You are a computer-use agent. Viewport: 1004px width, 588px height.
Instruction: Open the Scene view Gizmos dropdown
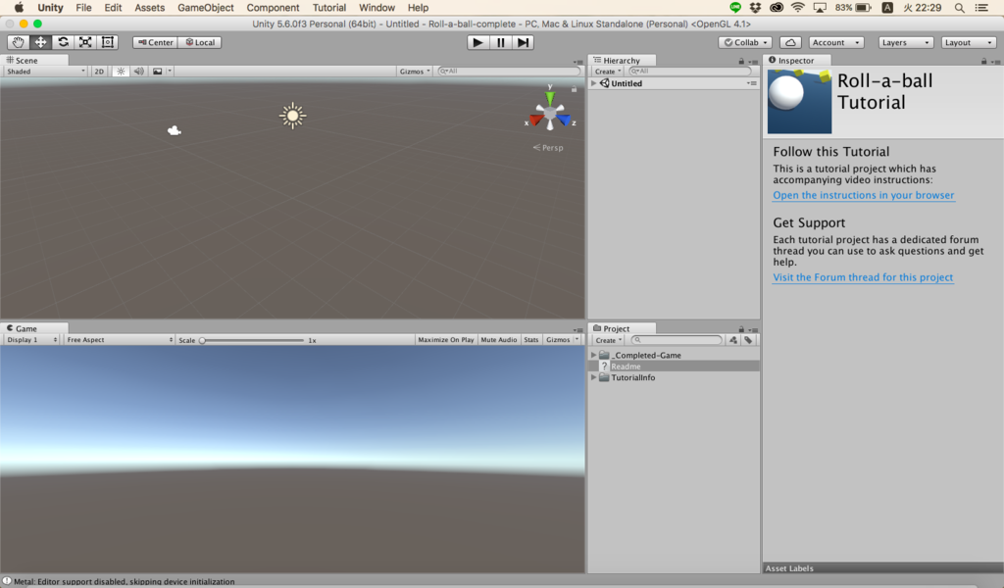coord(415,71)
